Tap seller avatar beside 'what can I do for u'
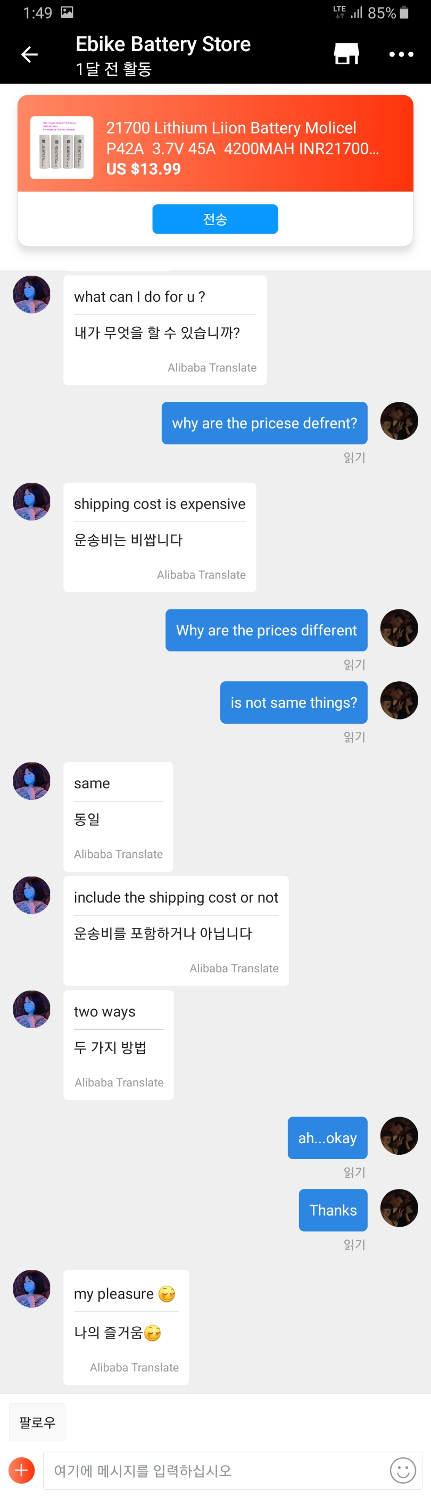 [31, 294]
